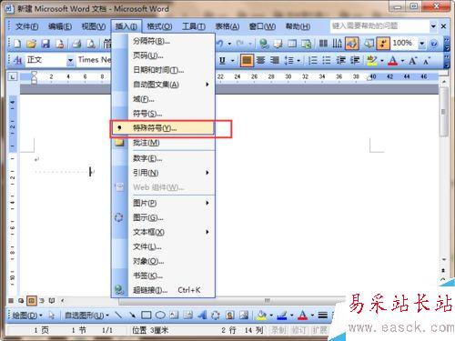Click the Highlight marker icon
This screenshot has width=455, height=341.
[x=371, y=60]
